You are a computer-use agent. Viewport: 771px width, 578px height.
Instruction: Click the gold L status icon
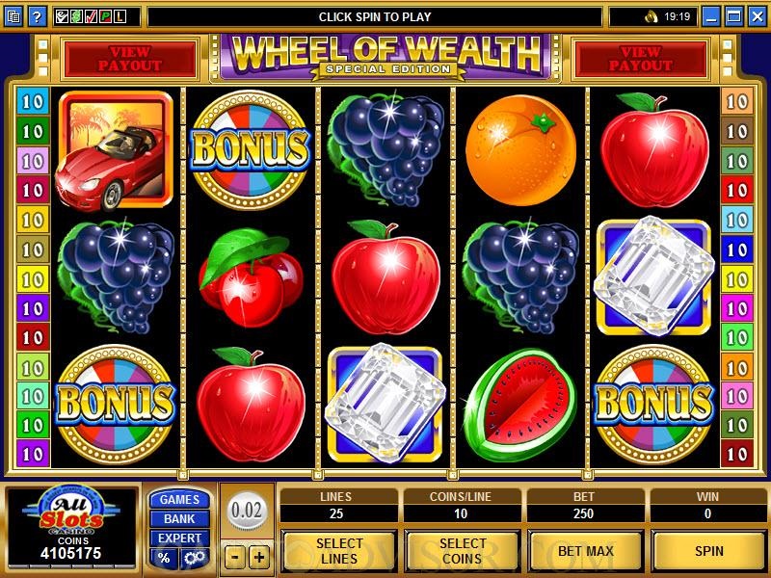120,17
